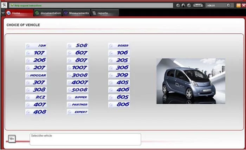Select the 508 vehicle
This screenshot has width=246, height=150.
[78, 46]
